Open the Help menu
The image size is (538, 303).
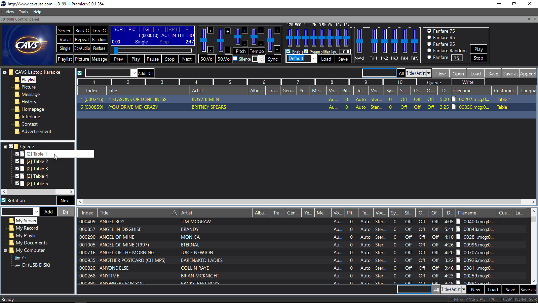(x=37, y=12)
